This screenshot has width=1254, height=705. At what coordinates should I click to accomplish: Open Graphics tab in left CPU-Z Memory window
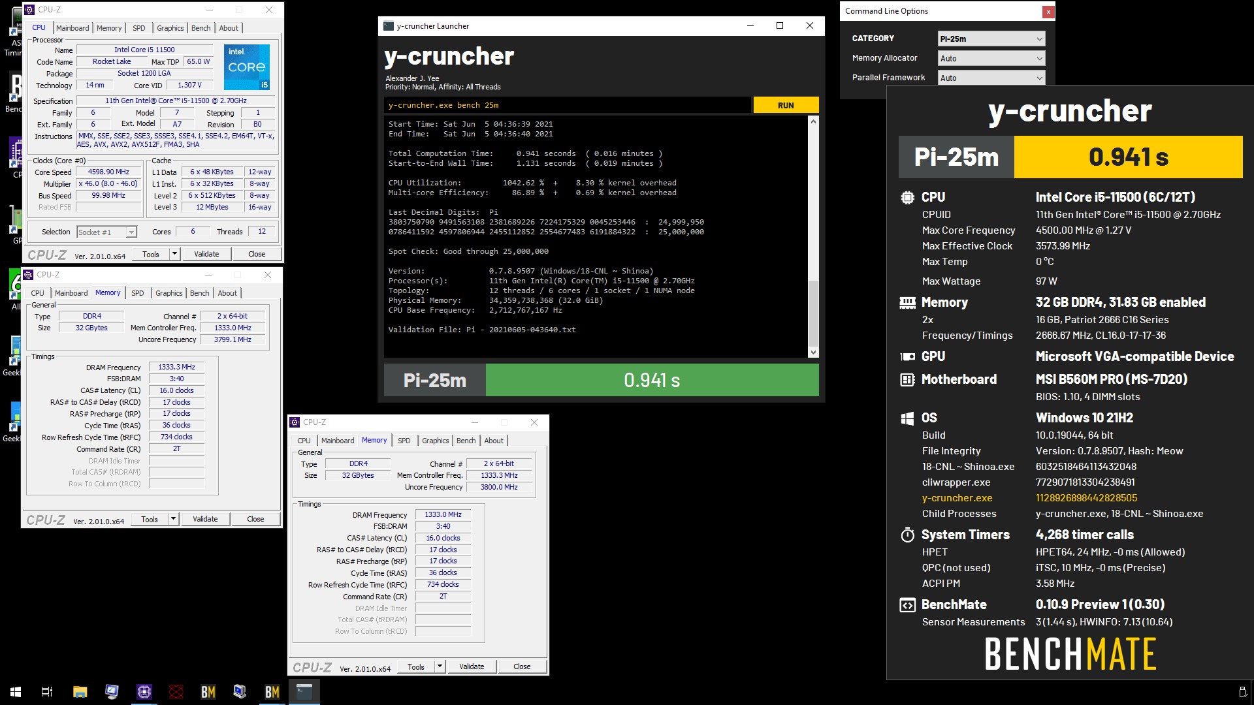coord(169,293)
